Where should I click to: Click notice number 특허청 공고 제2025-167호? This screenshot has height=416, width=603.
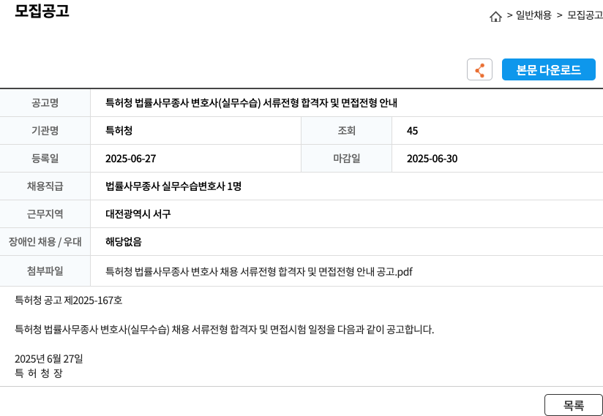pyautogui.click(x=69, y=300)
